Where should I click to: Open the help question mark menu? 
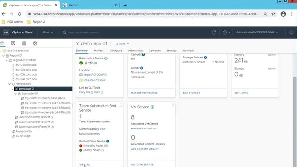(x=226, y=32)
